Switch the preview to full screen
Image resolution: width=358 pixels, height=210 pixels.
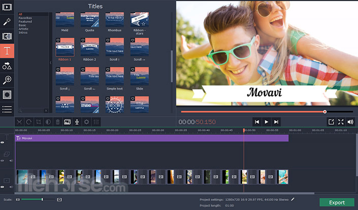point(341,122)
